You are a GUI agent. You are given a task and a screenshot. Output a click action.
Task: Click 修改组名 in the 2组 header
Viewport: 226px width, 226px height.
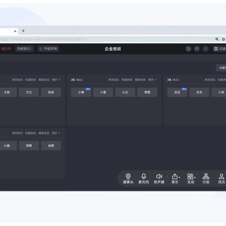coord(114,80)
